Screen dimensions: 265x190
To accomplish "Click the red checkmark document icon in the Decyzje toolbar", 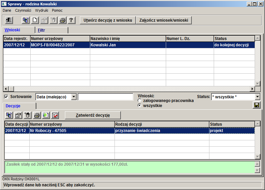I will pyautogui.click(x=55, y=115).
